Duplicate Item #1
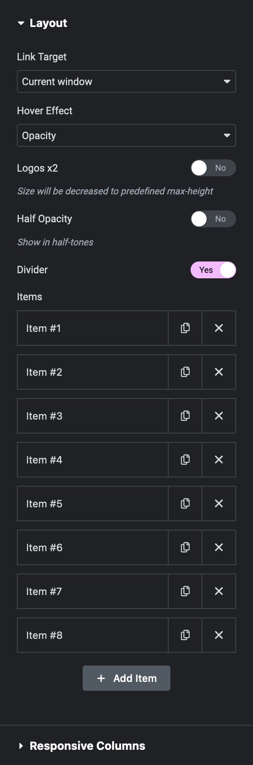This screenshot has width=253, height=765. (x=185, y=328)
